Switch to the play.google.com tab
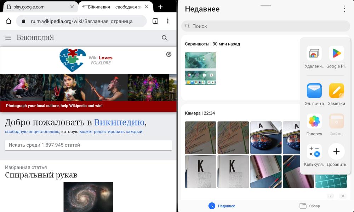Viewport: 354px width, 212px height. click(41, 7)
